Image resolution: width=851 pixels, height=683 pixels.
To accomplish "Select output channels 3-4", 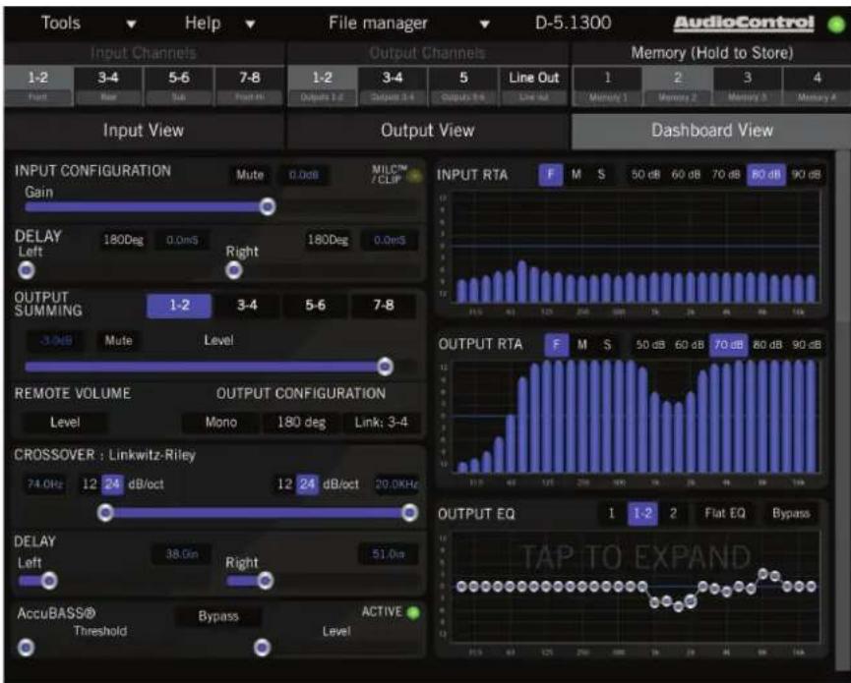I will pos(393,86).
